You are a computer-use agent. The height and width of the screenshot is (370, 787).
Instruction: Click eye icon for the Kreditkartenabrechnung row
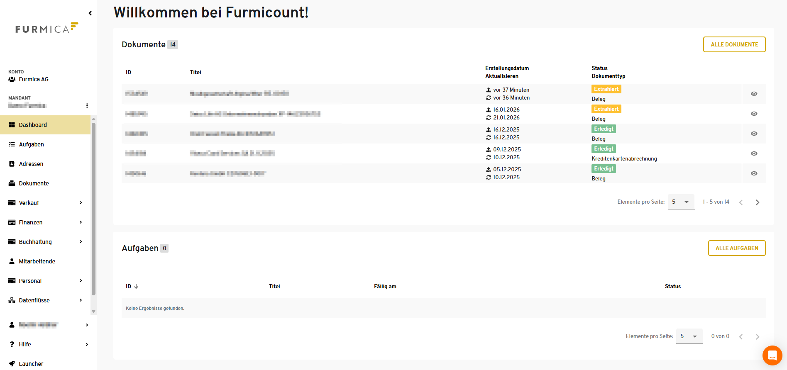point(754,153)
